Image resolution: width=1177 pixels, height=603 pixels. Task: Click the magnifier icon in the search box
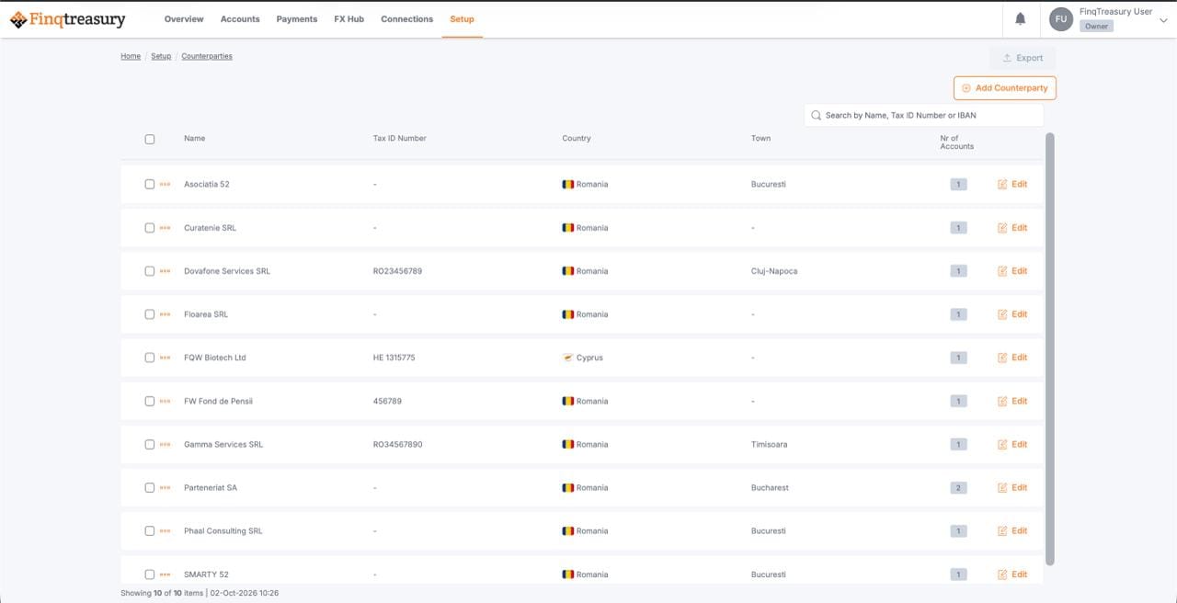[x=816, y=115]
